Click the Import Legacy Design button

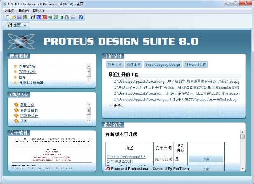[163, 65]
